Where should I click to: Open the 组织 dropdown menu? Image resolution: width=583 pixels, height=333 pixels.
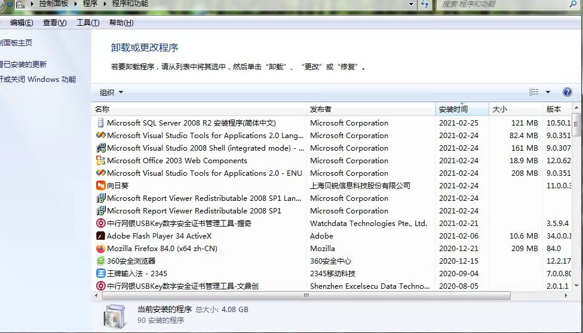pos(111,92)
